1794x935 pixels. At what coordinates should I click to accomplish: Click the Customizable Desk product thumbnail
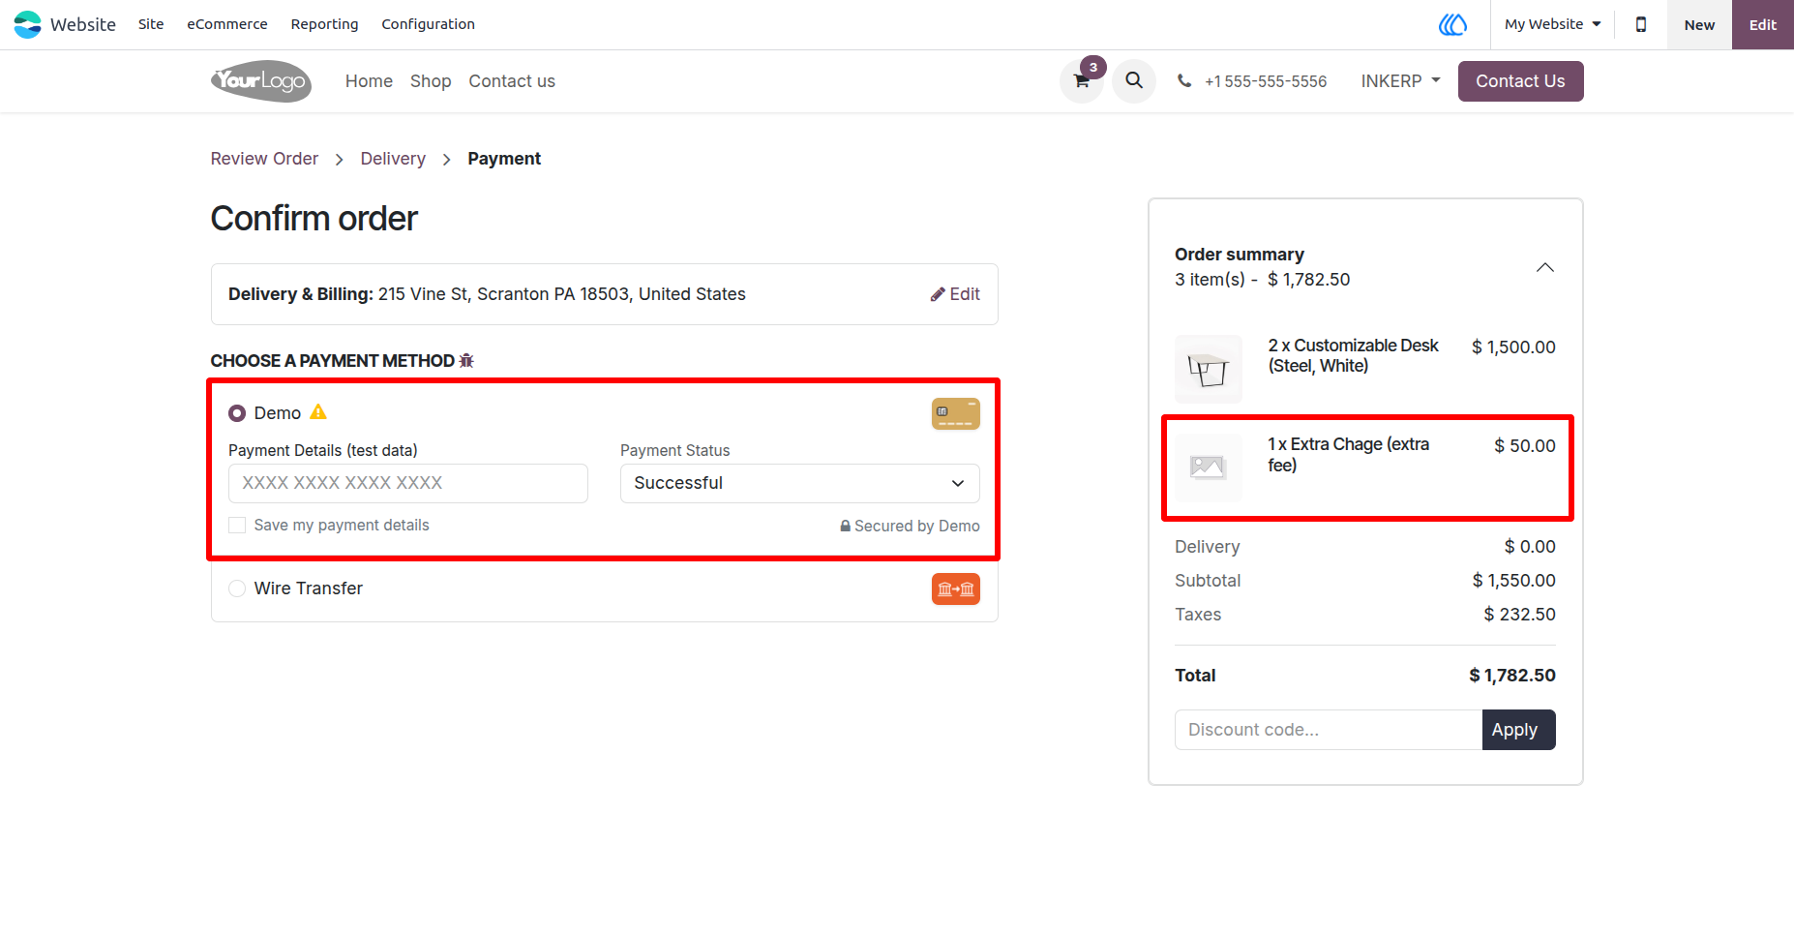click(x=1209, y=369)
